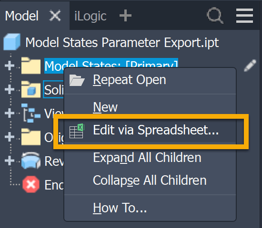The height and width of the screenshot is (228, 262).
Task: Click the search magnifier icon in browser panel
Action: point(215,15)
